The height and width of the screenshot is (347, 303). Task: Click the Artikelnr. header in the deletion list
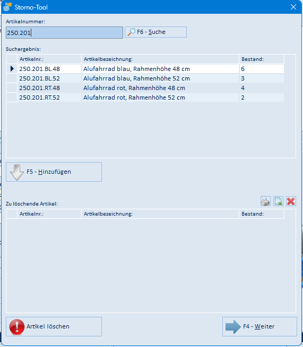tap(49, 214)
